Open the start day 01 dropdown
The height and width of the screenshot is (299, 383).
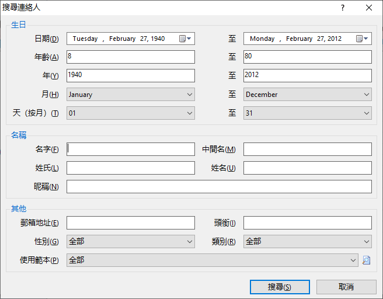click(x=131, y=113)
